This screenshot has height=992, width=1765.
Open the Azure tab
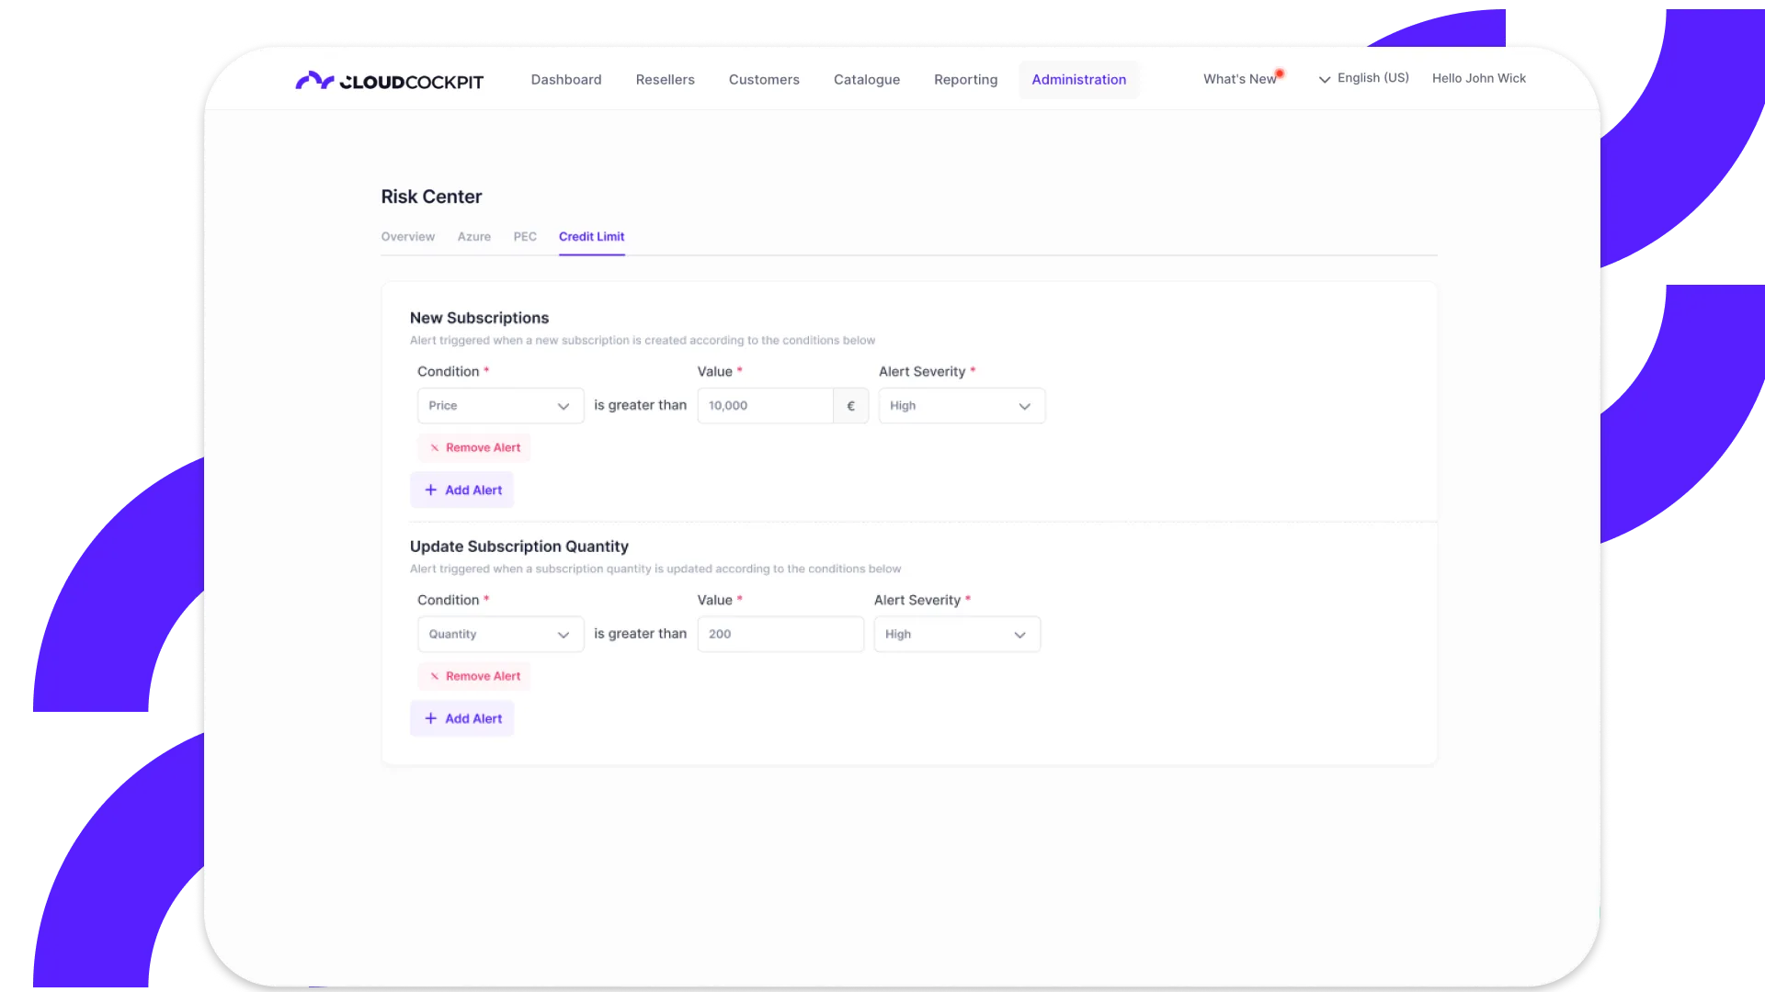[473, 237]
